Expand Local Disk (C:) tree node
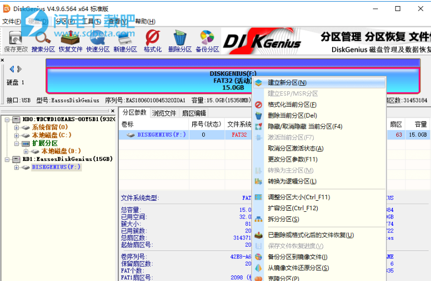The width and height of the screenshot is (431, 281). (x=17, y=136)
